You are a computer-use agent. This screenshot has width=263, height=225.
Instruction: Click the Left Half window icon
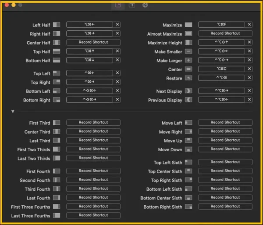click(57, 25)
